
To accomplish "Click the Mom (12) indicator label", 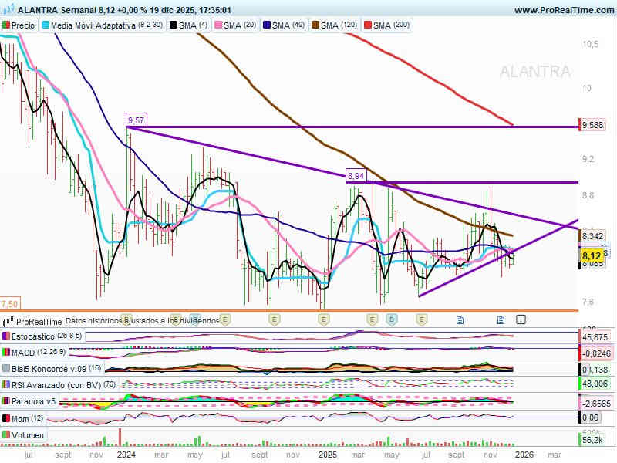I will (x=23, y=418).
